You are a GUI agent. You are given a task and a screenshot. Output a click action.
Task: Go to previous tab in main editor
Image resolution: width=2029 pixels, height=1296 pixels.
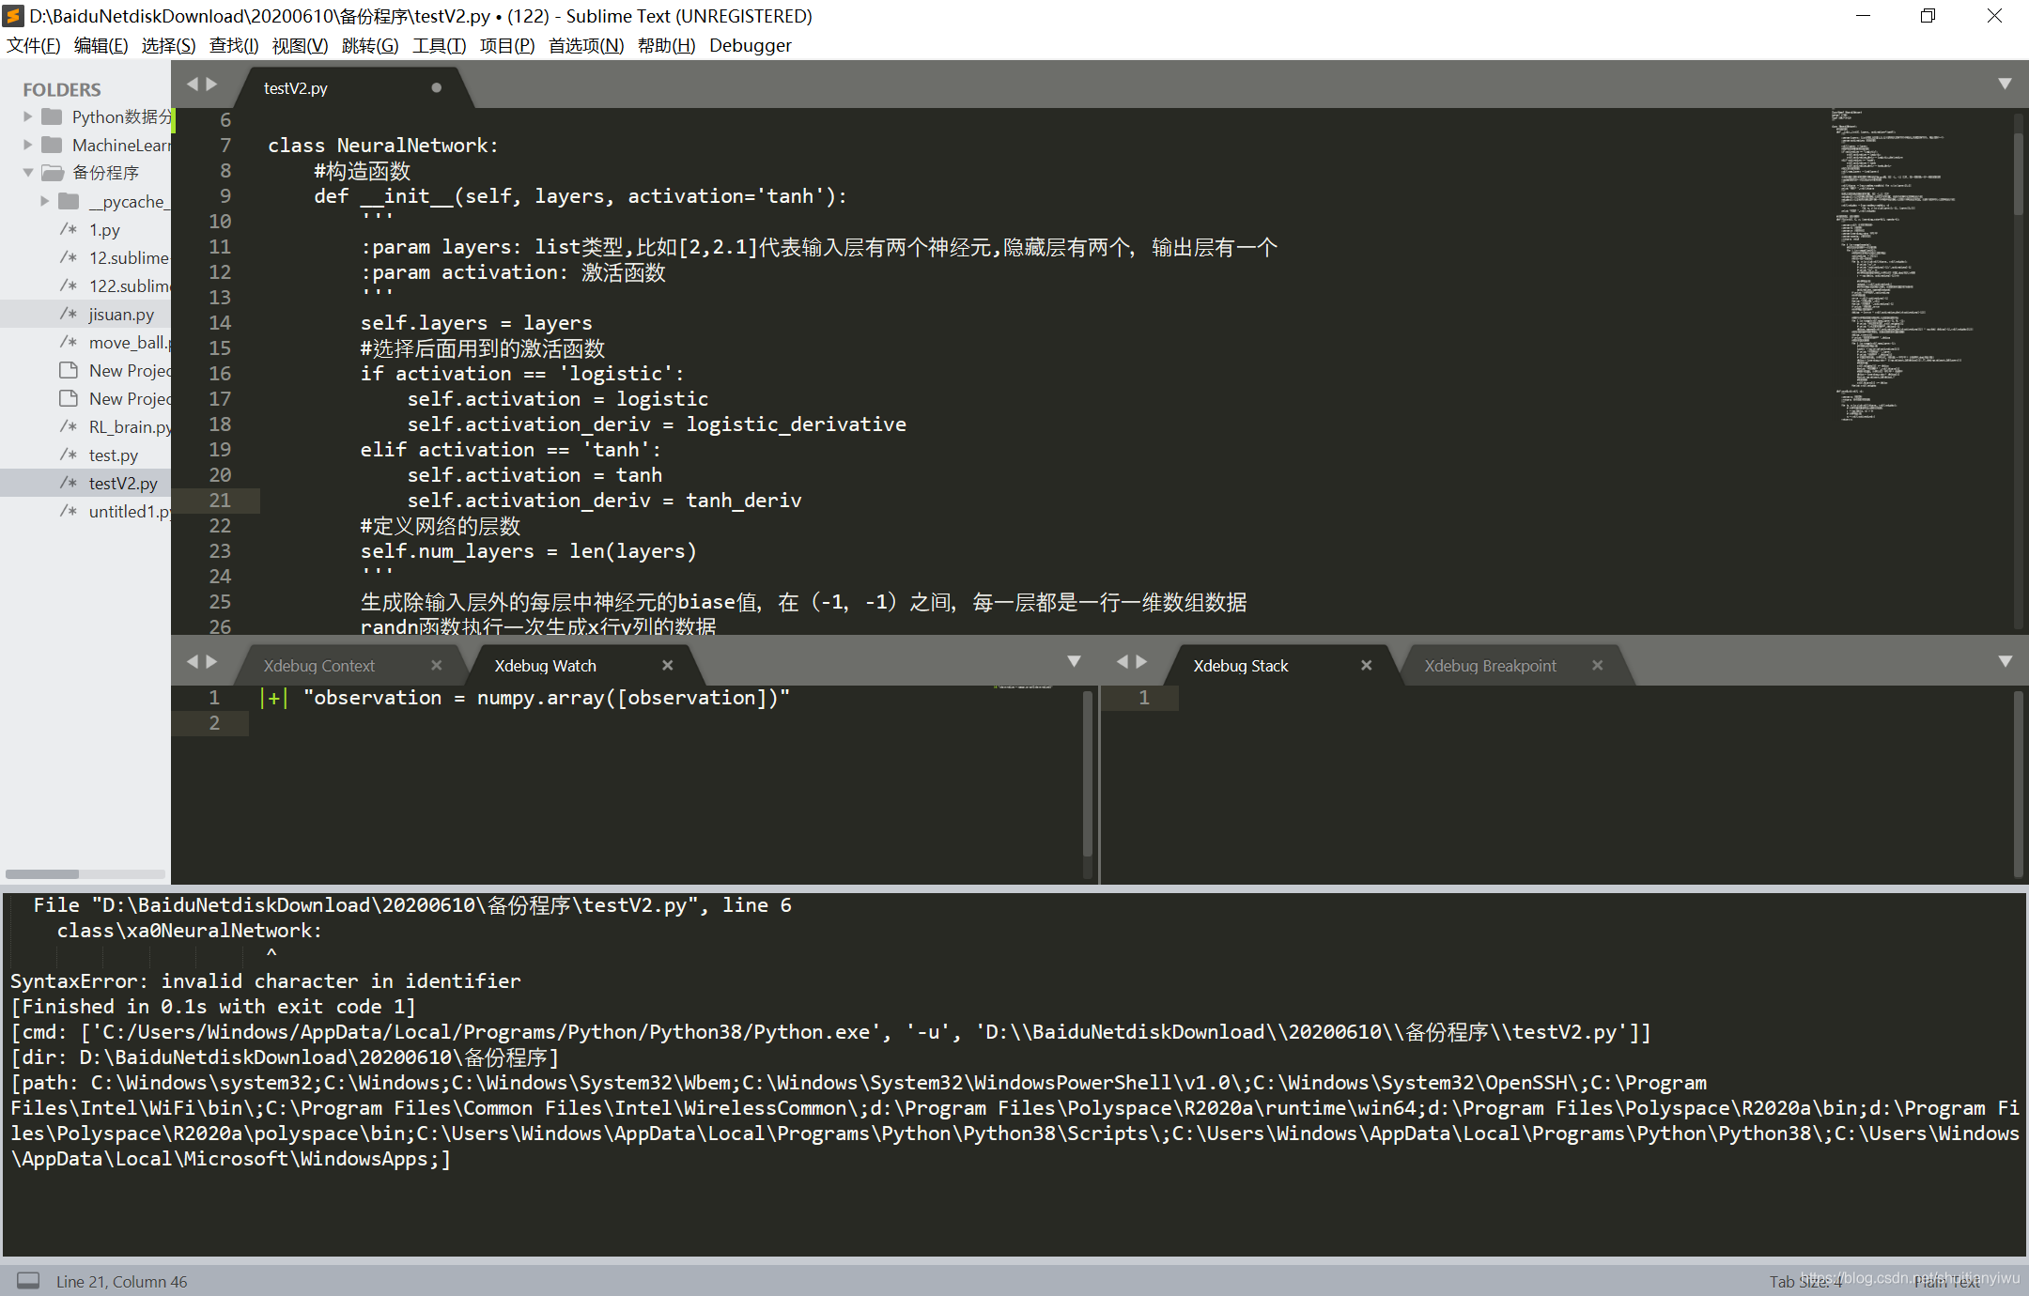point(193,85)
